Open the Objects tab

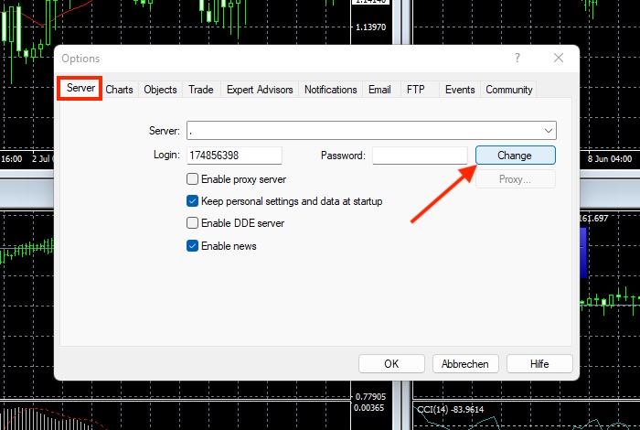point(160,90)
